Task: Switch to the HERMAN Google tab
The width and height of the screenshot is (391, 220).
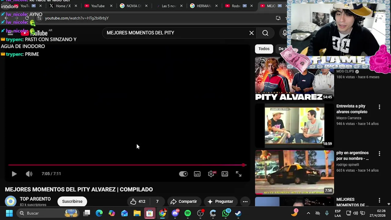Action: coord(203,6)
